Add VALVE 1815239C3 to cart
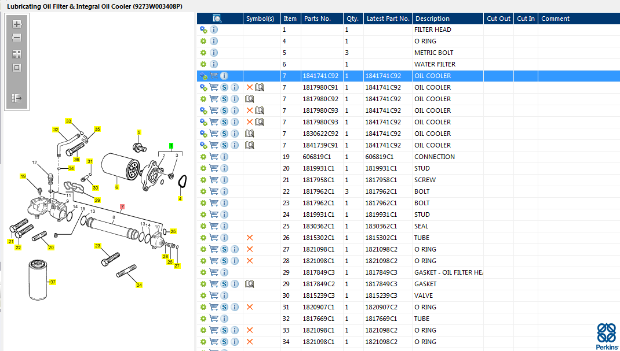 pyautogui.click(x=214, y=295)
